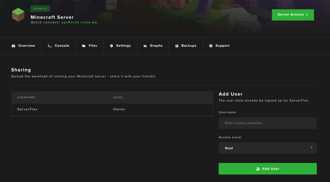Click the Overview dashboard gauge icon
Viewport: 330px width, 182px height.
click(x=13, y=46)
